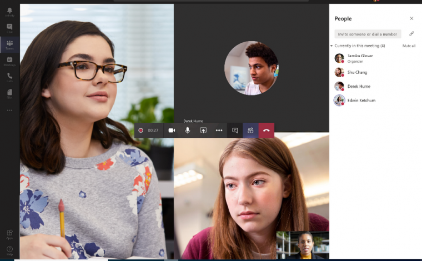Open the share screen tray

pos(203,130)
